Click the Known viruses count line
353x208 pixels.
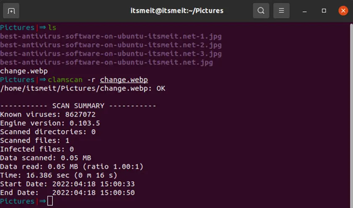[x=48, y=114]
